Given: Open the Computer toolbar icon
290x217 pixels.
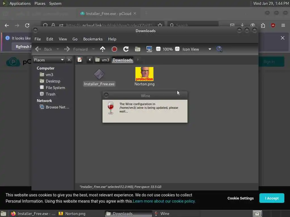Looking at the screenshot, I should point(149,49).
